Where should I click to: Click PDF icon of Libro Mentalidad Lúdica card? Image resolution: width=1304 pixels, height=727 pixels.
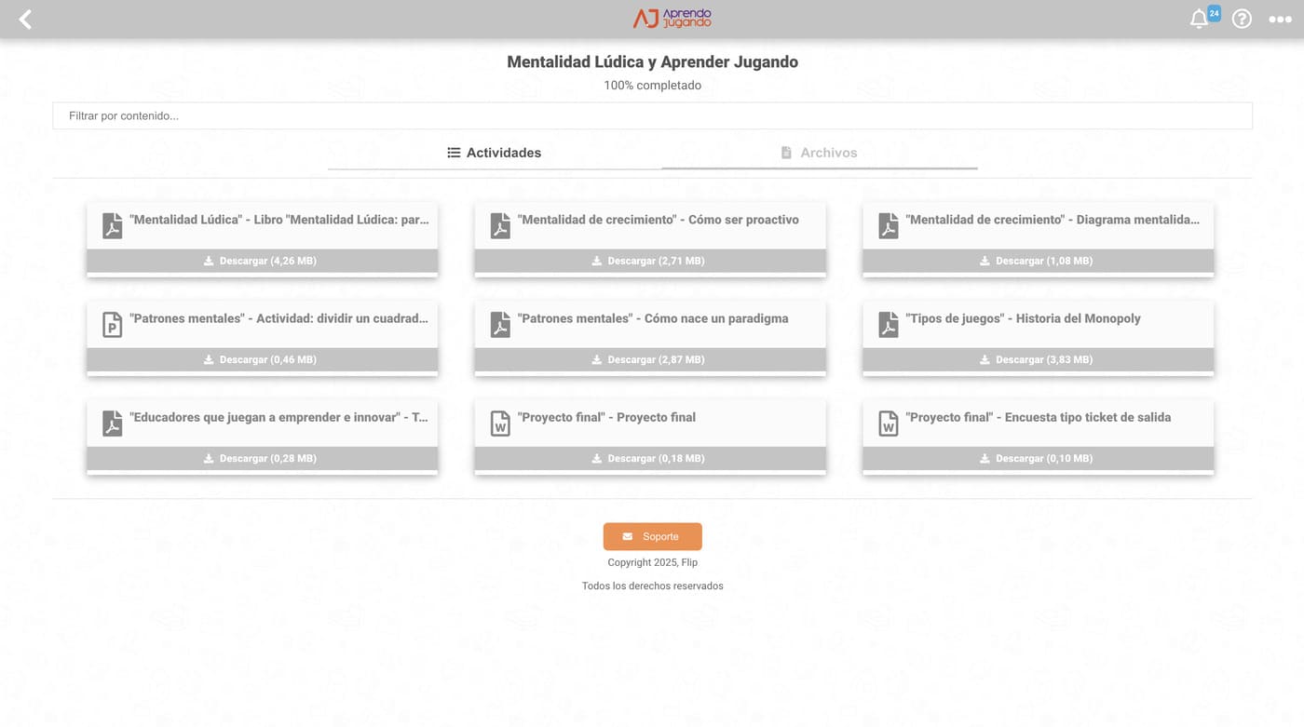coord(113,225)
